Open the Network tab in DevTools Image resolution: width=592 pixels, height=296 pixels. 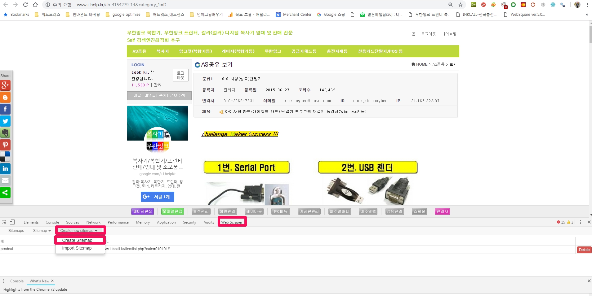93,222
